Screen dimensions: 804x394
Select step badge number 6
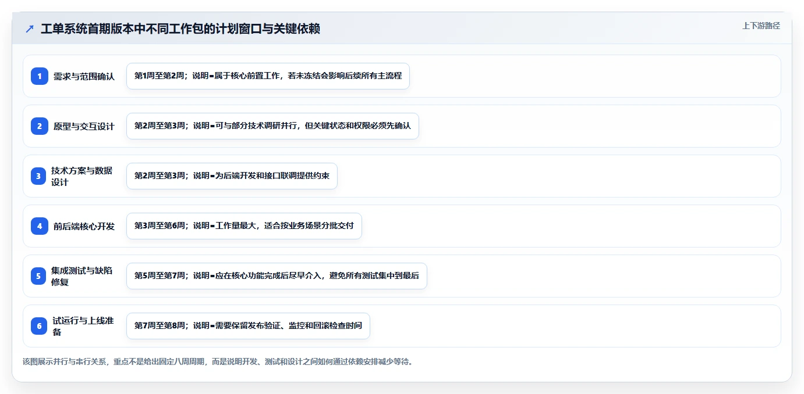40,326
